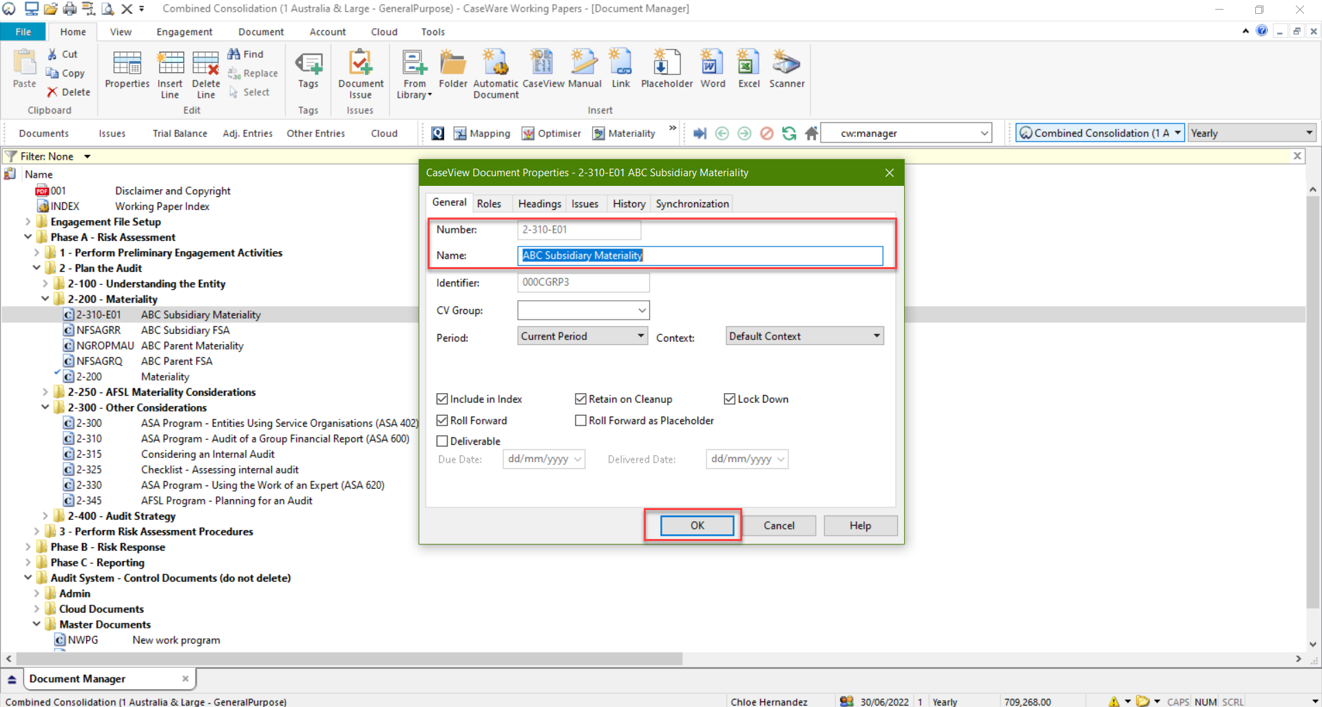This screenshot has height=707, width=1322.
Task: Click the Home house icon
Action: point(812,133)
